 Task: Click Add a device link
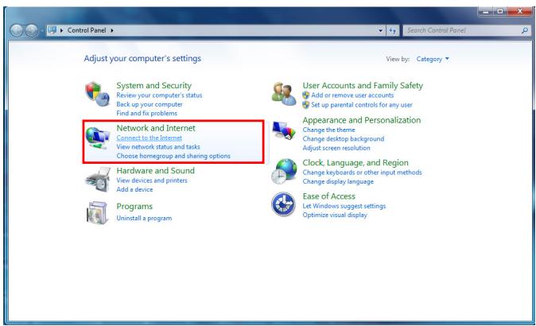(134, 189)
